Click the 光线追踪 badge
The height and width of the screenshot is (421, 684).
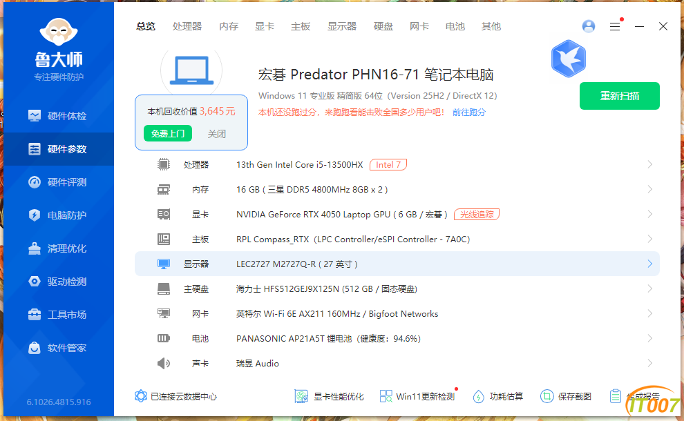pos(477,215)
